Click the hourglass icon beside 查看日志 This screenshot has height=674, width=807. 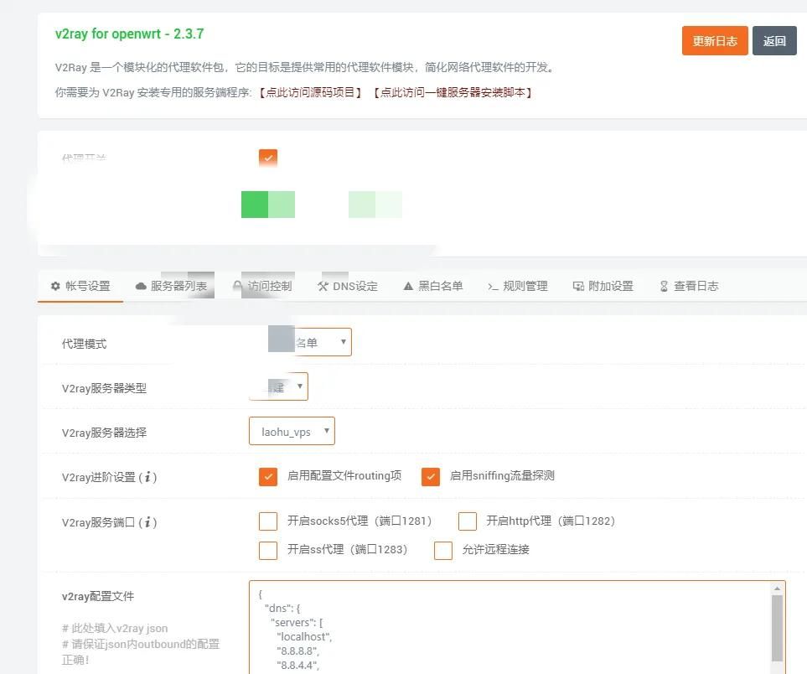pyautogui.click(x=664, y=287)
